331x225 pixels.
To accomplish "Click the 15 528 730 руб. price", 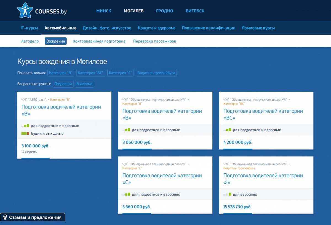I will coord(237,207).
